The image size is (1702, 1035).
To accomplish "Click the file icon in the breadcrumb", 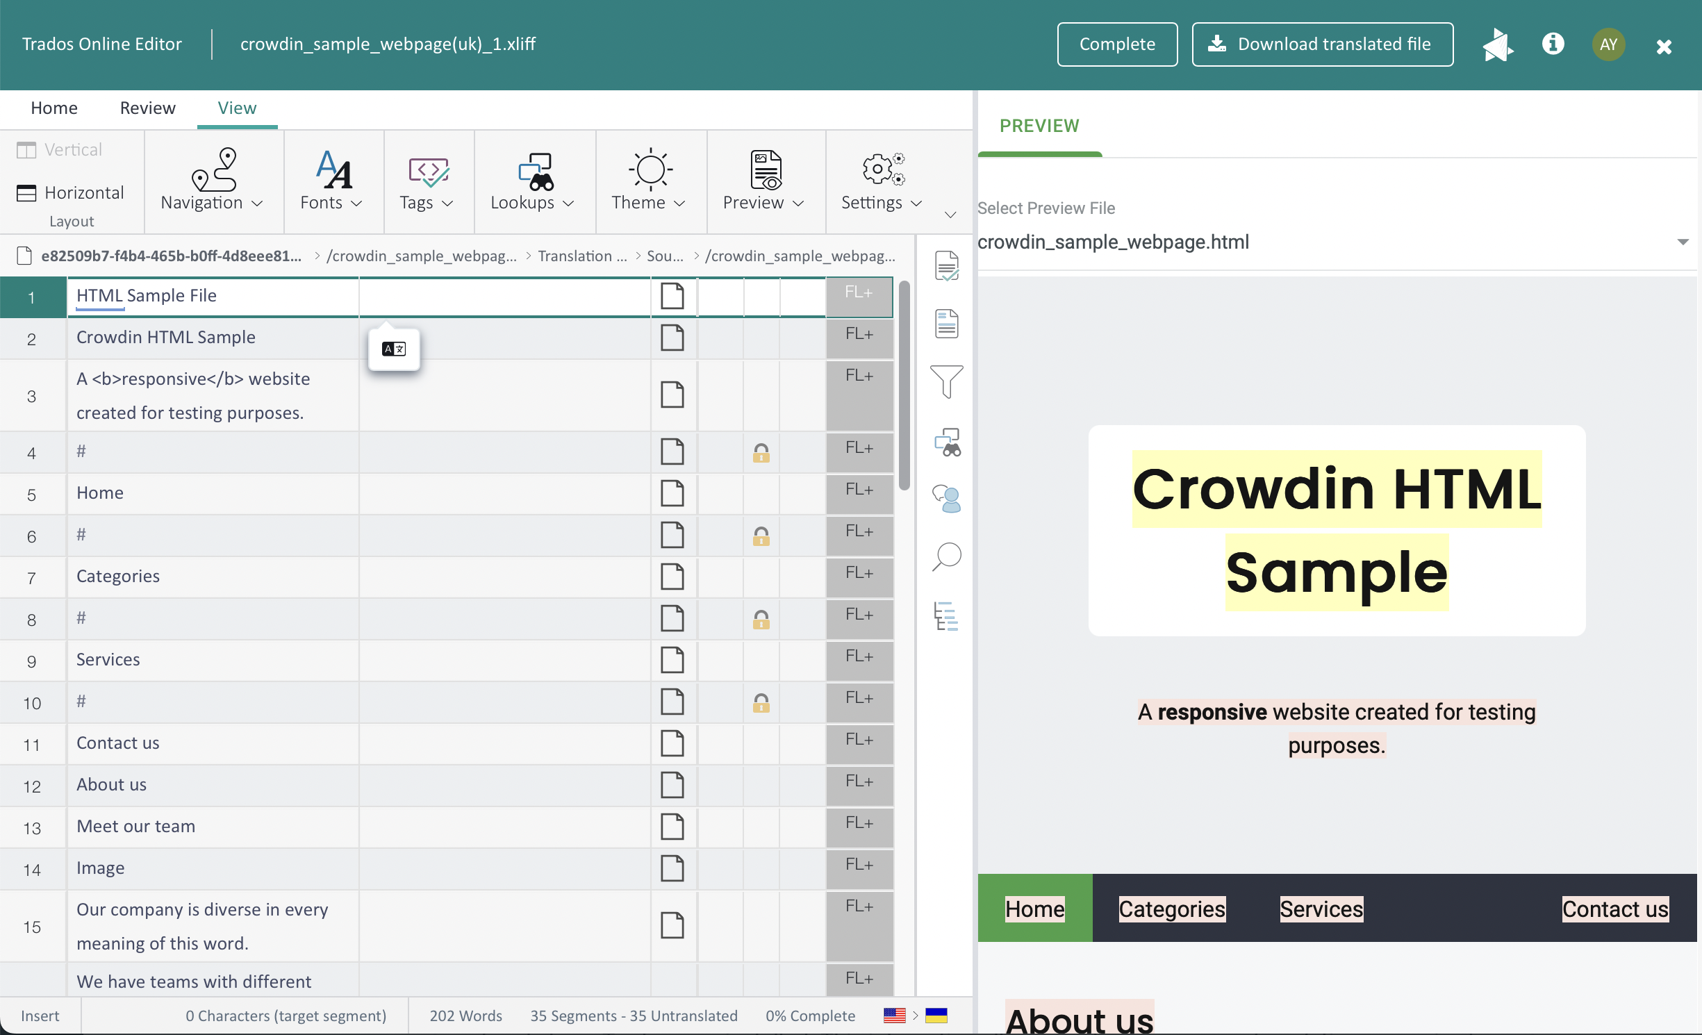I will [24, 256].
